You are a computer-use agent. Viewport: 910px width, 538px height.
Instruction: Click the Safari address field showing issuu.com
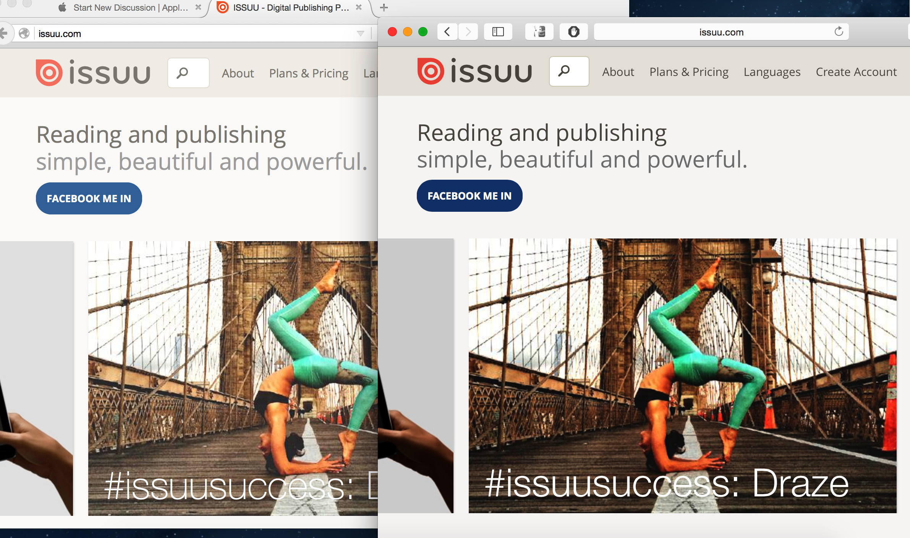point(721,32)
